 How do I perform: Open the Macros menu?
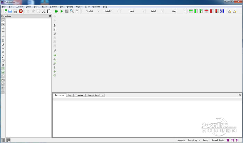(79, 7)
